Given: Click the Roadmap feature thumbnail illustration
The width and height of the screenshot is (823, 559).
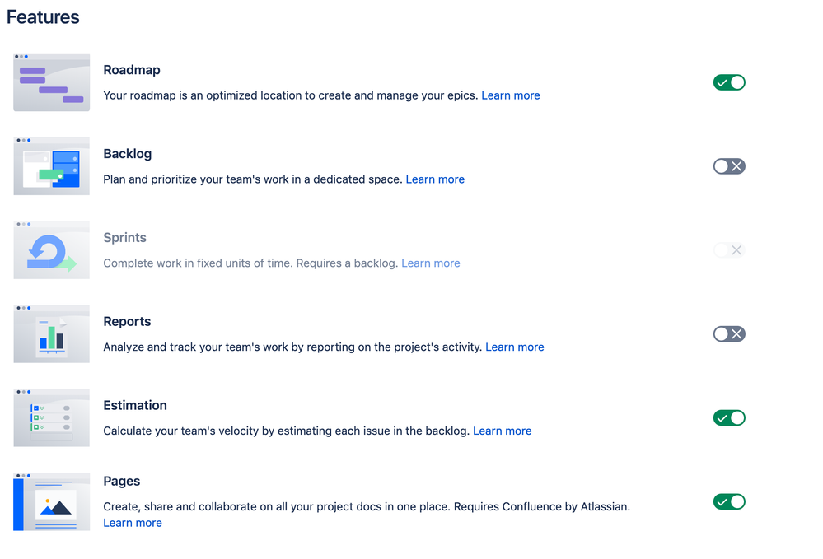Looking at the screenshot, I should (51, 82).
